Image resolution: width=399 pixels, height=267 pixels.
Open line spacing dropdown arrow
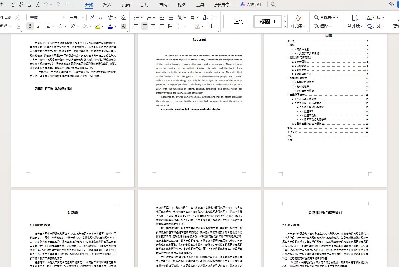[x=185, y=26]
